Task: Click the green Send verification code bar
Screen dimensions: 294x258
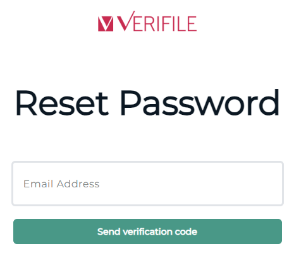Action: [147, 232]
